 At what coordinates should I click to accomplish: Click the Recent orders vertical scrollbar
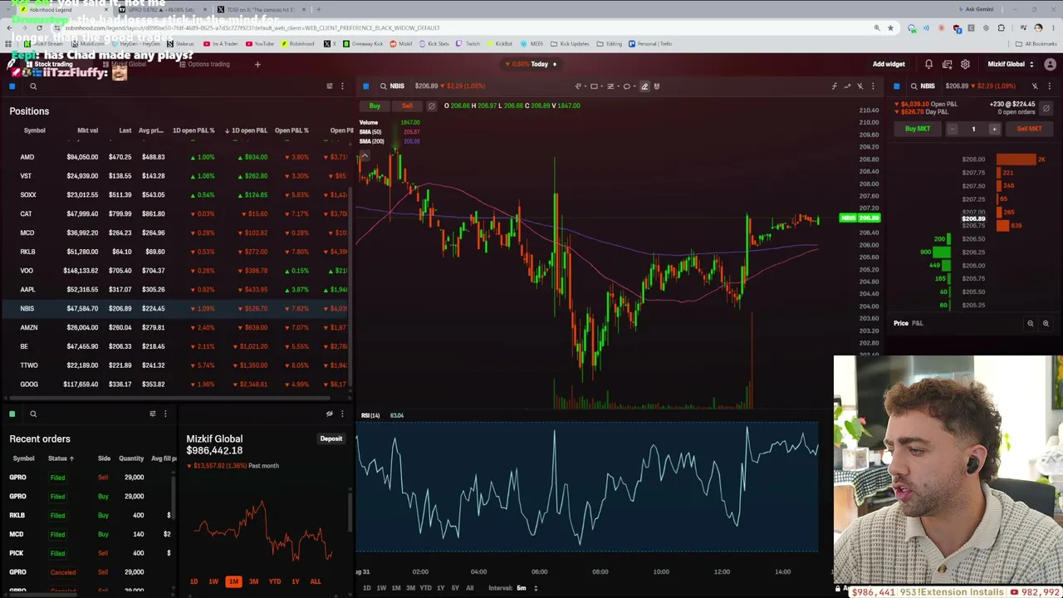[174, 498]
